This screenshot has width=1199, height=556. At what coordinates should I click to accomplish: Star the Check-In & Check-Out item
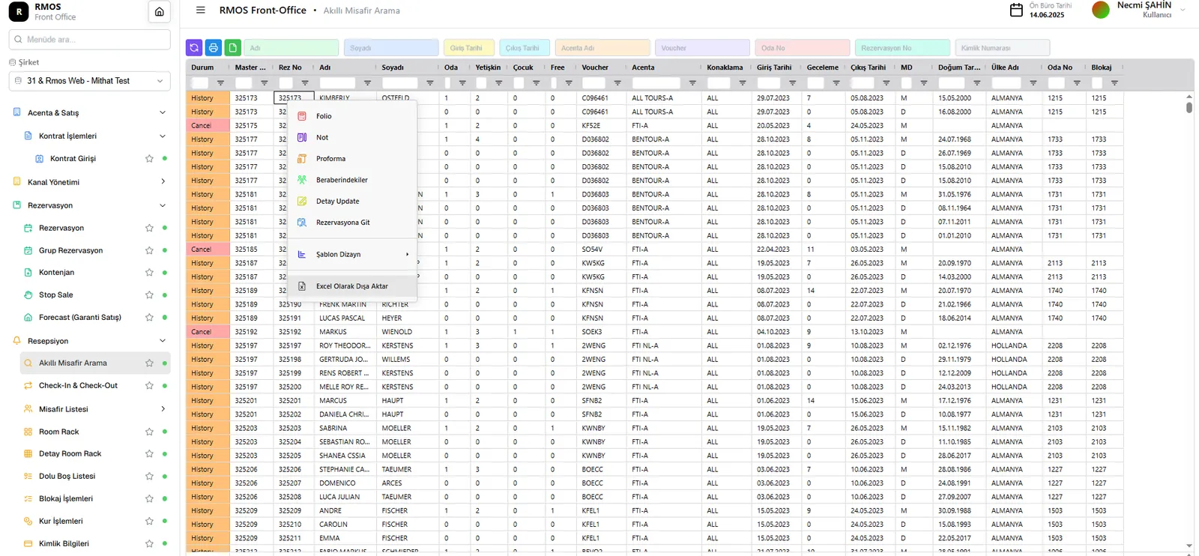pos(149,386)
